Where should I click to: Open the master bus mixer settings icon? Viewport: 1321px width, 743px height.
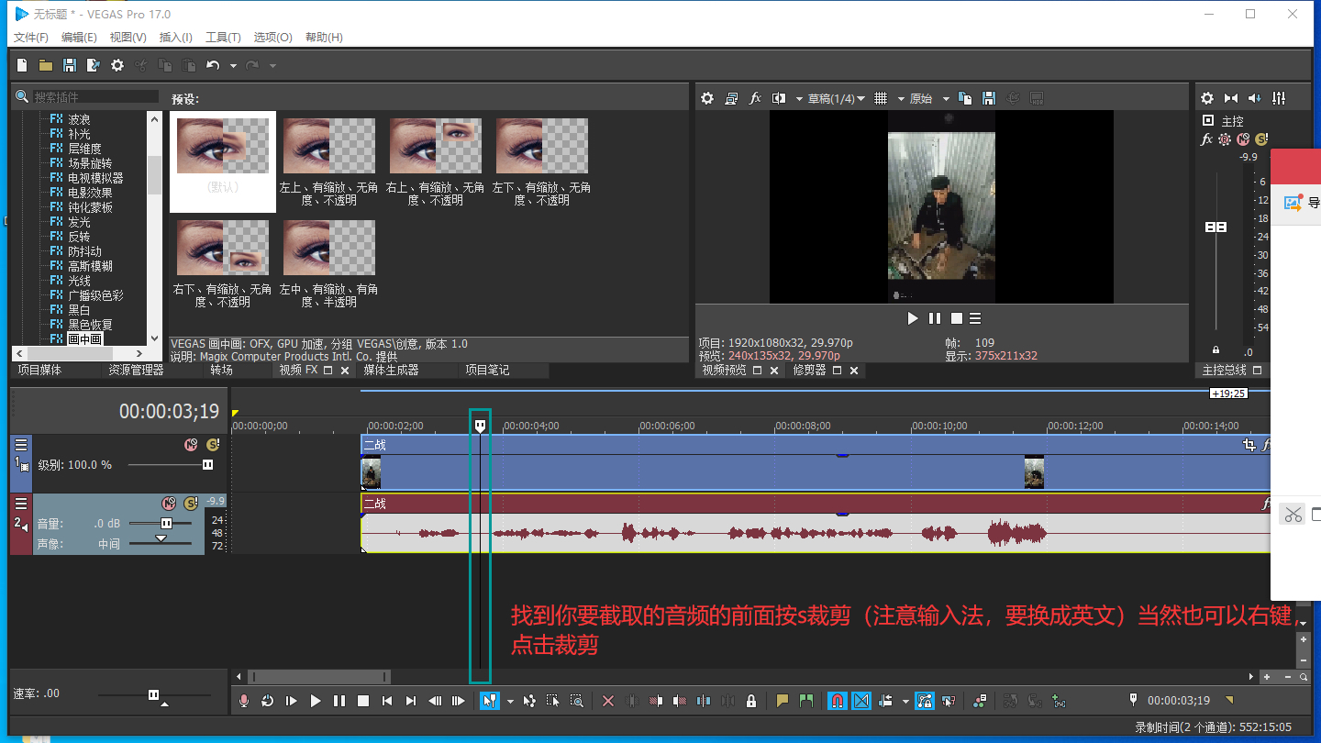coord(1207,98)
